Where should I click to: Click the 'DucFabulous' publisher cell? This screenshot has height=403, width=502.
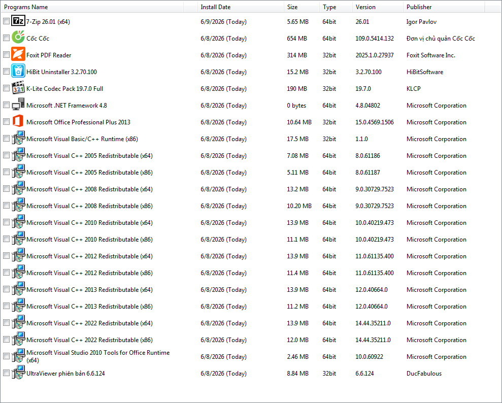[x=424, y=373]
